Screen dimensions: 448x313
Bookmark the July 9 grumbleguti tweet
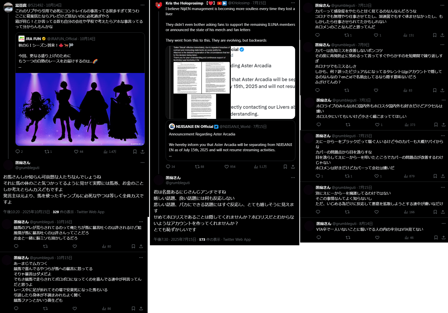click(x=434, y=90)
